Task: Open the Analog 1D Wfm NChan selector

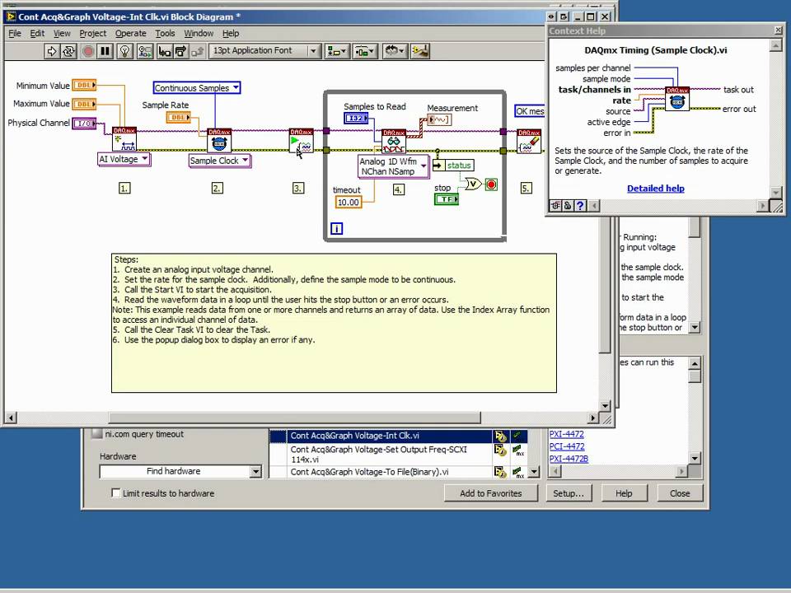Action: (394, 166)
